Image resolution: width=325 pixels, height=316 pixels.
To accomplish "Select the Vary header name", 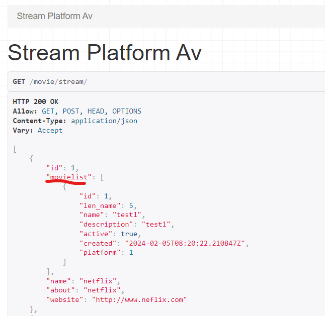I will (23, 131).
